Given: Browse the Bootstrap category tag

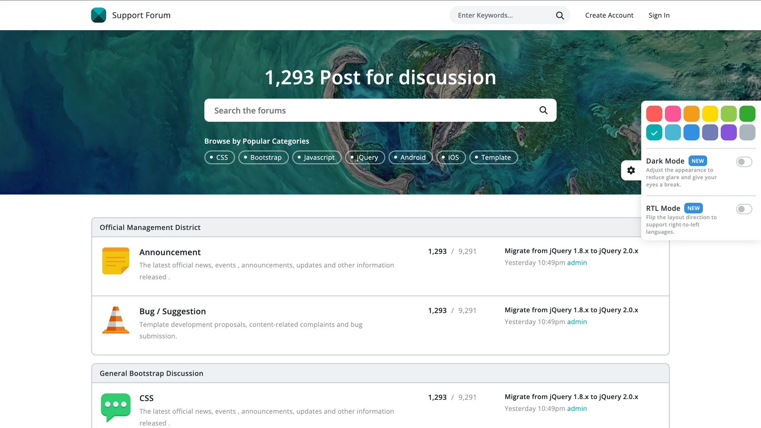Looking at the screenshot, I should click(263, 157).
